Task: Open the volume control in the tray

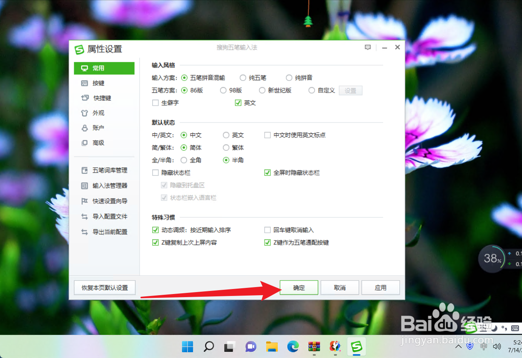Action: coord(497,346)
